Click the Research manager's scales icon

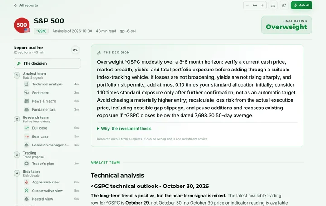point(26,145)
